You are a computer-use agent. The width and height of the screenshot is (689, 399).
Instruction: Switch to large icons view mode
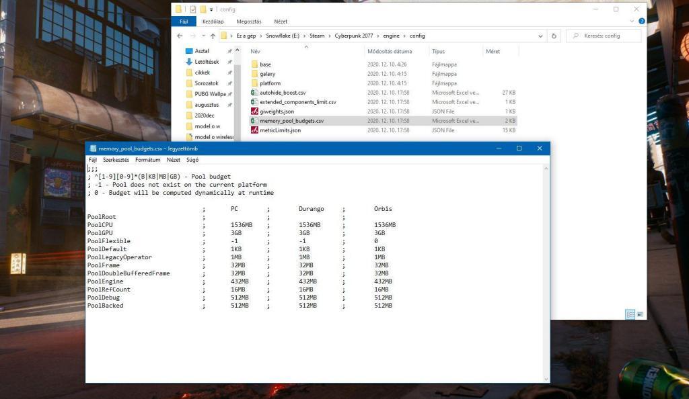coord(639,314)
